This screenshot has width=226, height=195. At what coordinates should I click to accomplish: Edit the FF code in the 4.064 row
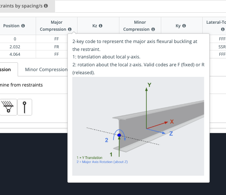click(56, 54)
